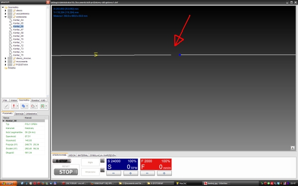Select Kontur_70 in the tree
298x186 pixels.
click(18, 39)
